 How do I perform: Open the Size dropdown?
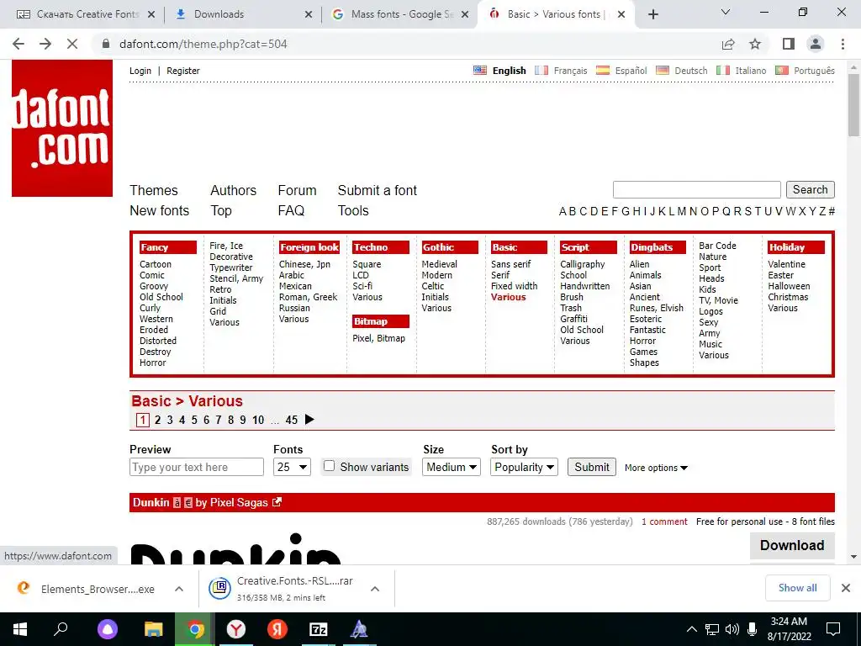[x=452, y=467]
